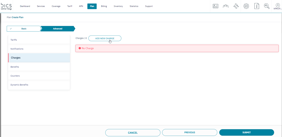Open the user group icon
Image resolution: width=282 pixels, height=137 pixels.
tap(226, 6)
